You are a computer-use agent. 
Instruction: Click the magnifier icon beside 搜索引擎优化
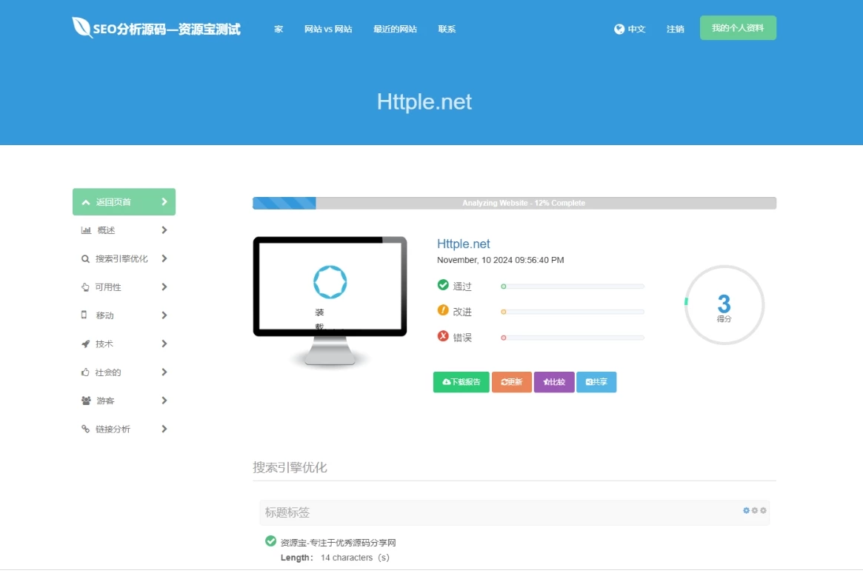point(85,259)
